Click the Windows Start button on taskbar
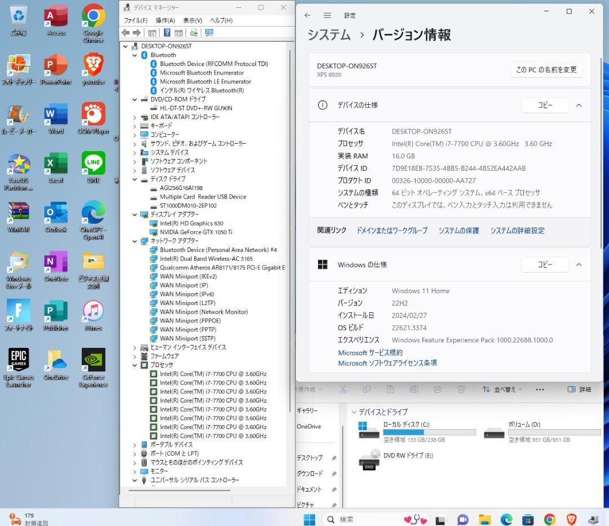The height and width of the screenshot is (526, 609). click(x=310, y=519)
